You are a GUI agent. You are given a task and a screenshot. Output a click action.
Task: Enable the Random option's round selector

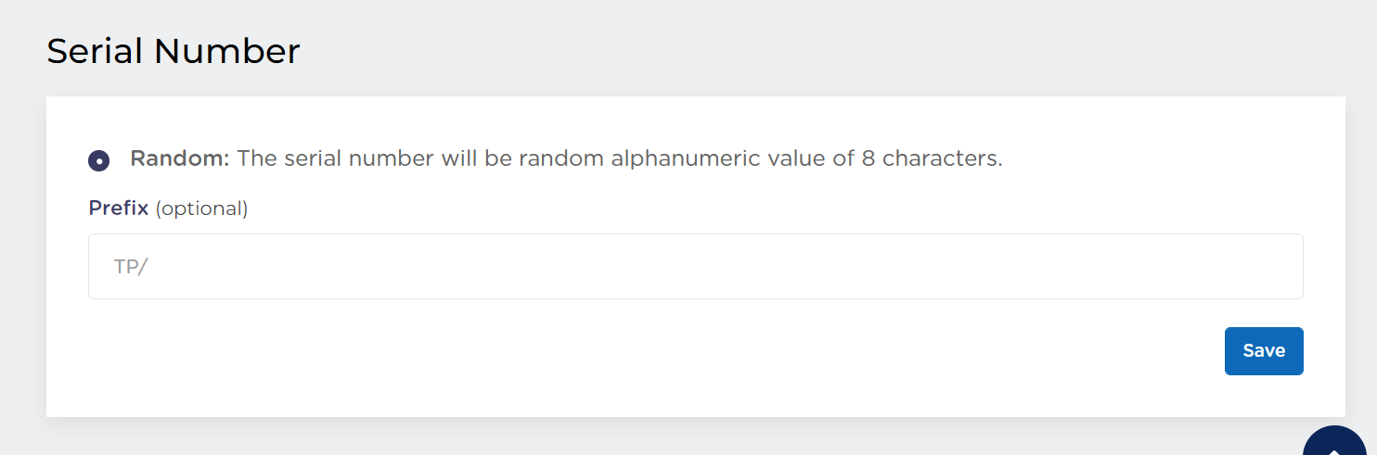point(99,160)
